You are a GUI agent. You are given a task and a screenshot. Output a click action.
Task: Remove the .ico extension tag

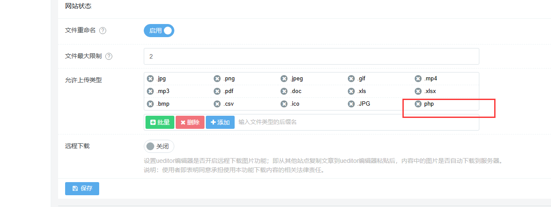[284, 104]
